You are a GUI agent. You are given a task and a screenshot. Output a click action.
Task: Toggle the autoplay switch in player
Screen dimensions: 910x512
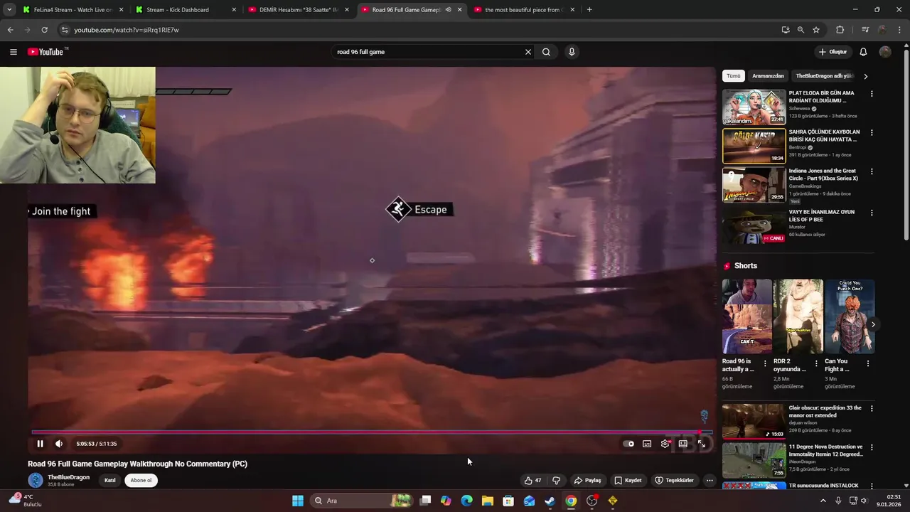point(628,444)
